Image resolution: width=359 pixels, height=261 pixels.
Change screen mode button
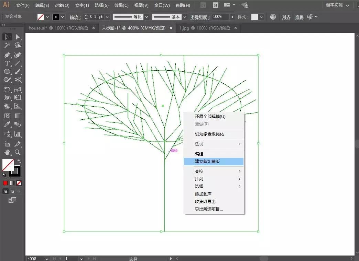12,200
